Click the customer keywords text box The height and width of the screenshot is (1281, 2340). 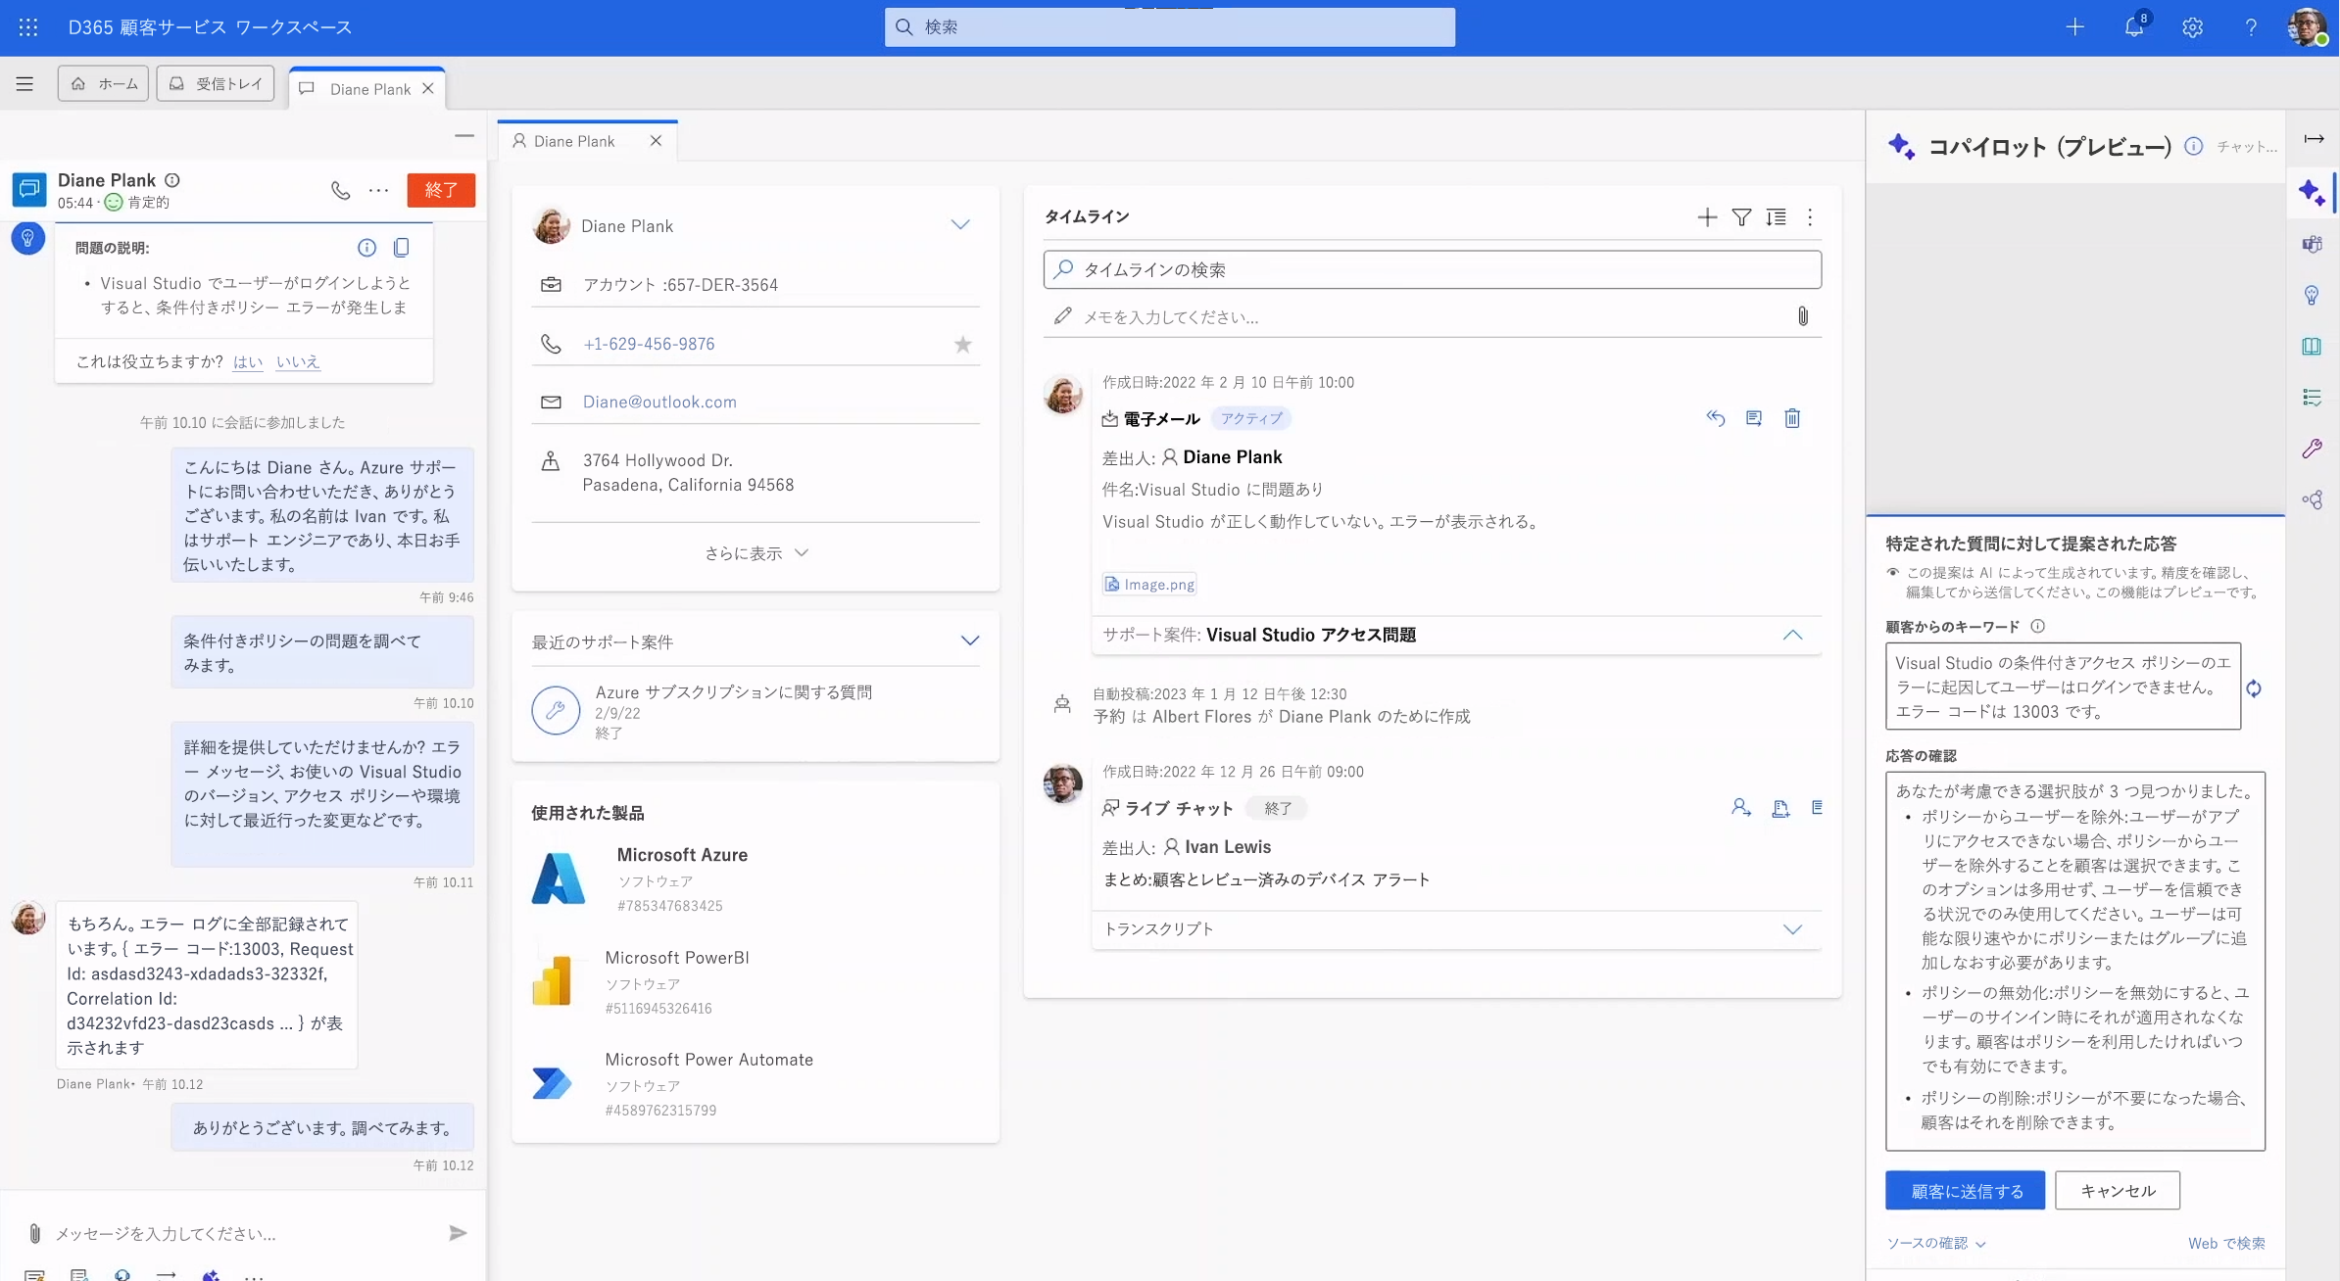click(x=2063, y=687)
